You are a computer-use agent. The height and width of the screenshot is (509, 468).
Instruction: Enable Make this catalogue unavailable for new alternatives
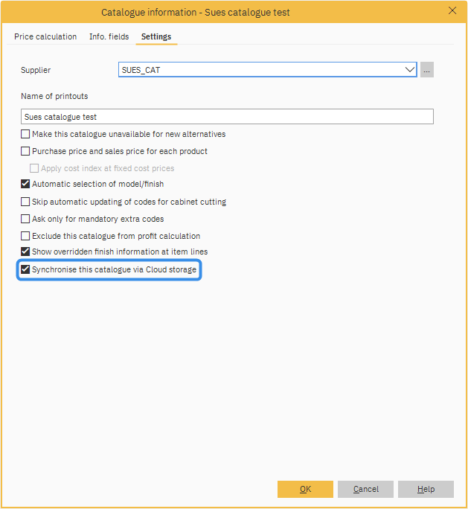click(26, 135)
